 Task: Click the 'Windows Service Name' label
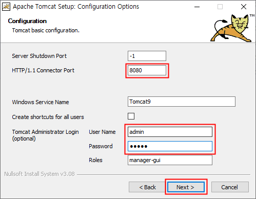[41, 102]
